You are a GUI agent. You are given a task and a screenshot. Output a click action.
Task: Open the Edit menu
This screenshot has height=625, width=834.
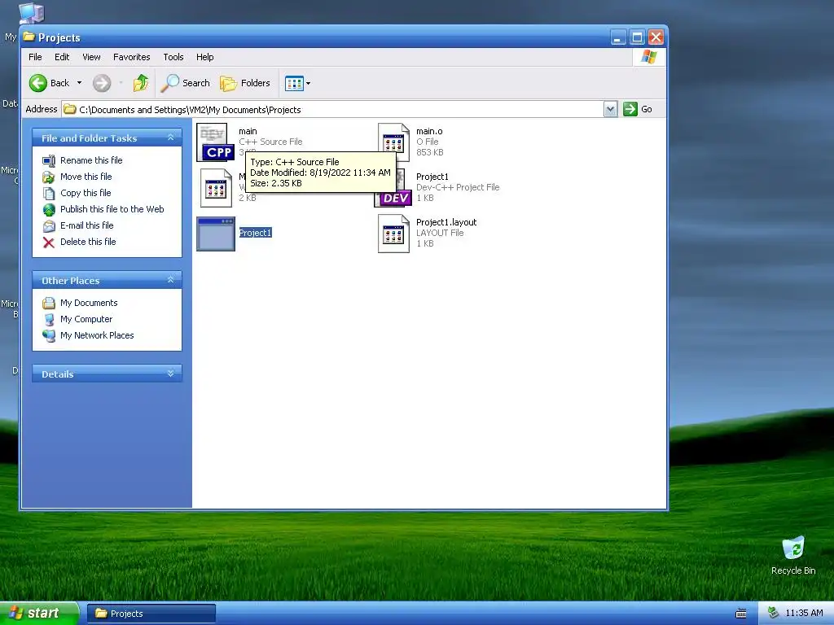[x=62, y=57]
